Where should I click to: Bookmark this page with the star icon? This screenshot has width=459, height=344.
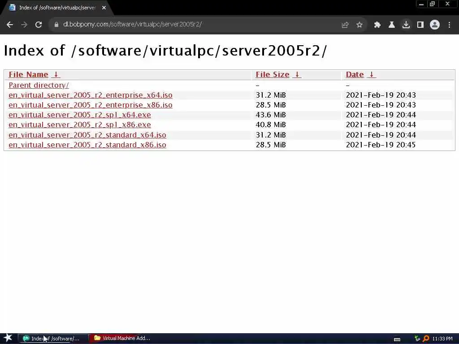tap(359, 25)
